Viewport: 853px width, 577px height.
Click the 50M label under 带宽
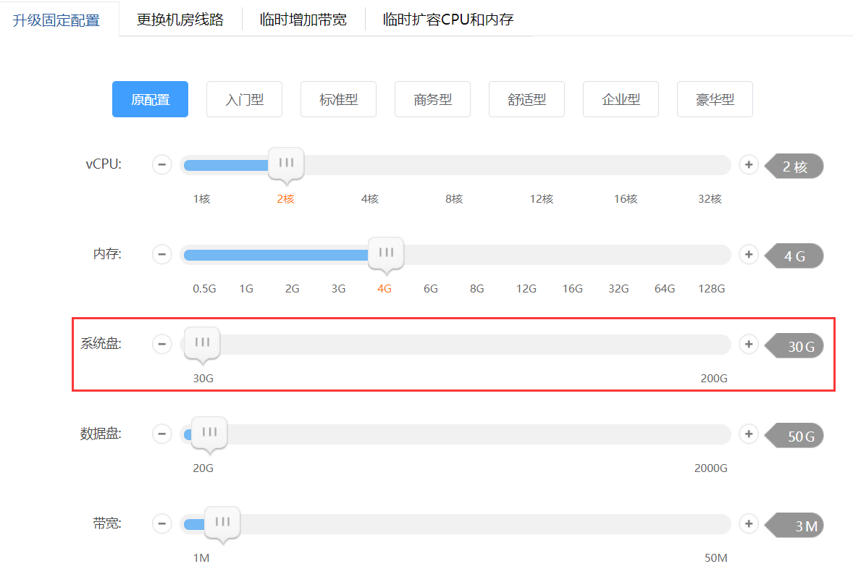tap(715, 558)
